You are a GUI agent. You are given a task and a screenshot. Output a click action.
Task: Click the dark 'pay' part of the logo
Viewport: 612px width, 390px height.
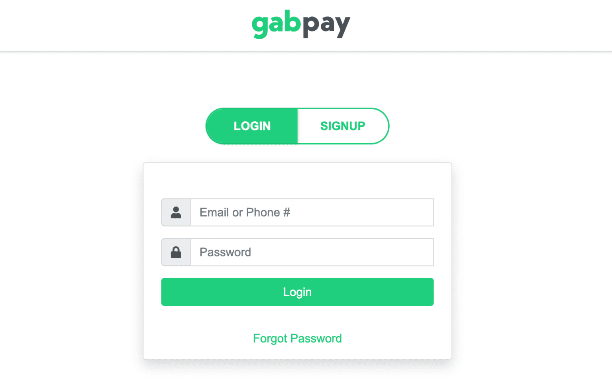coord(326,26)
